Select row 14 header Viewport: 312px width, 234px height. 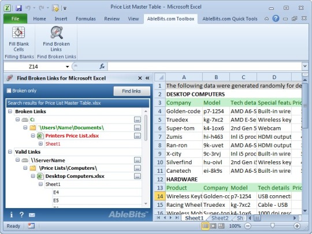(x=160, y=196)
